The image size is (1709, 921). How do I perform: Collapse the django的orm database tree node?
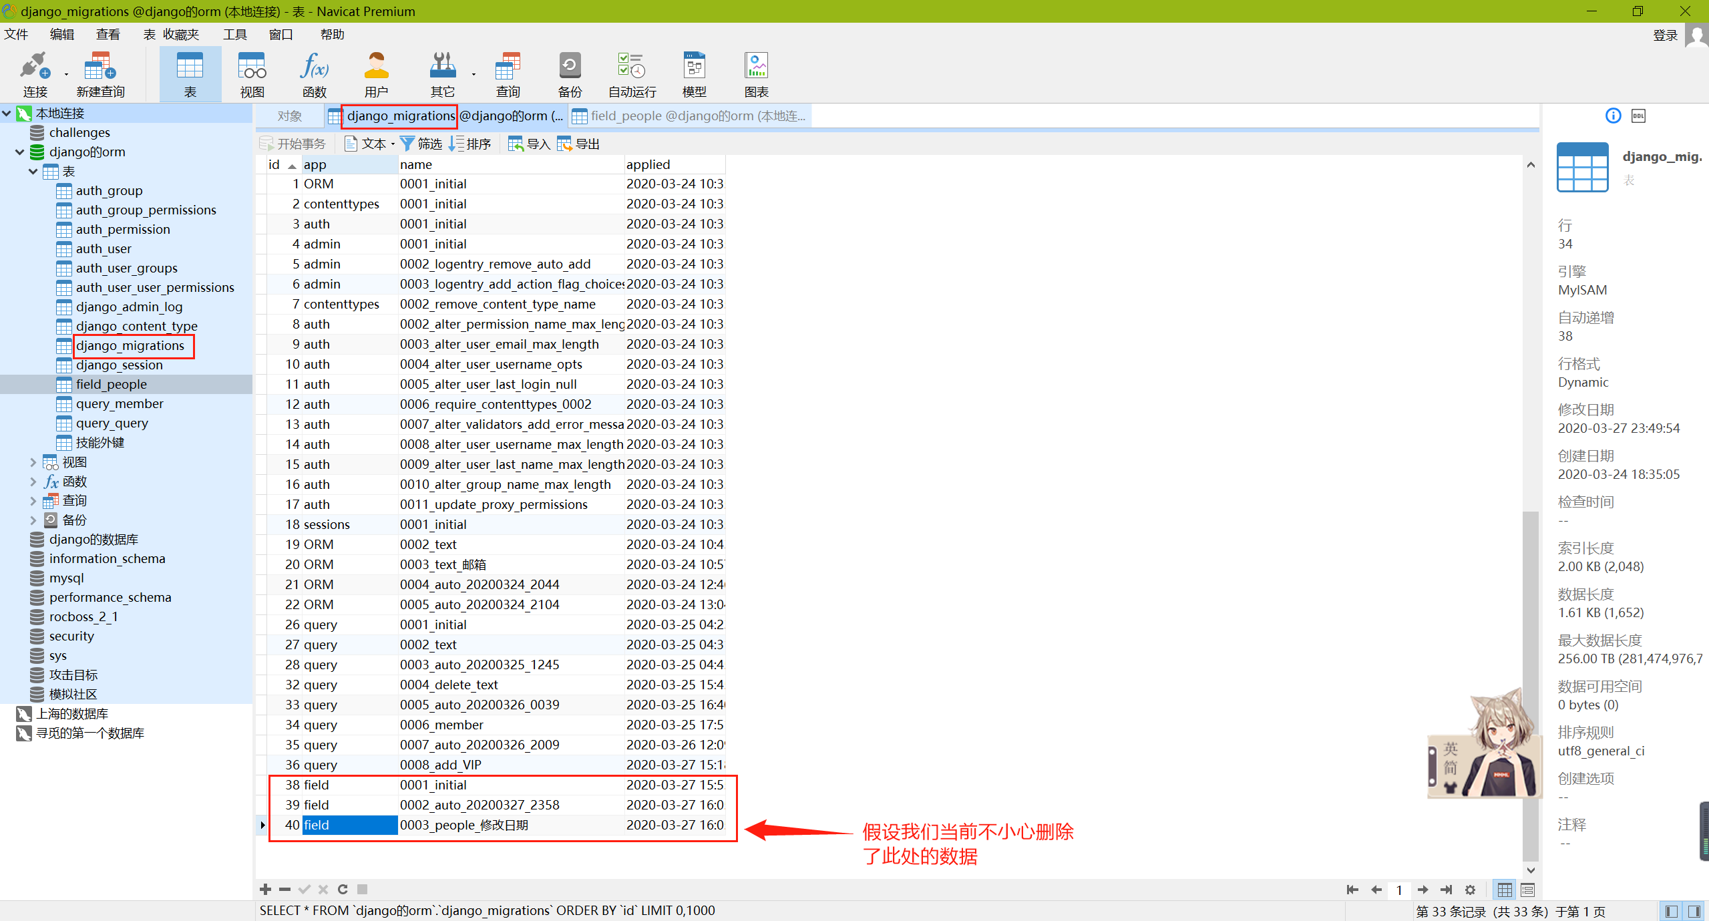19,152
